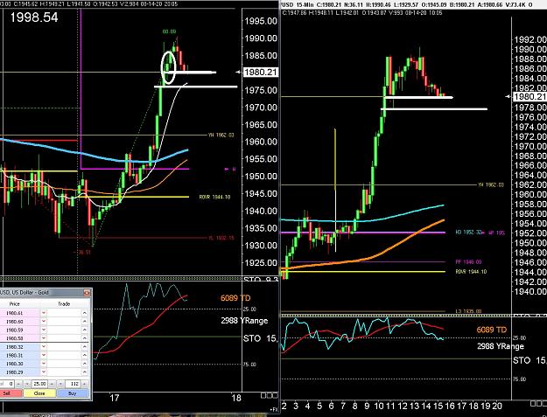
Task: Select the 1980.61 ask price cell
Action: click(20, 313)
